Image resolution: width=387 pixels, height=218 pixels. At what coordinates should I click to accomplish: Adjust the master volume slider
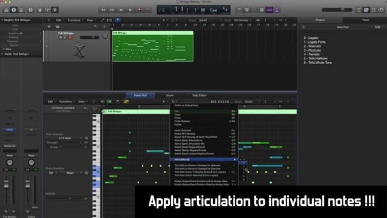(x=337, y=10)
